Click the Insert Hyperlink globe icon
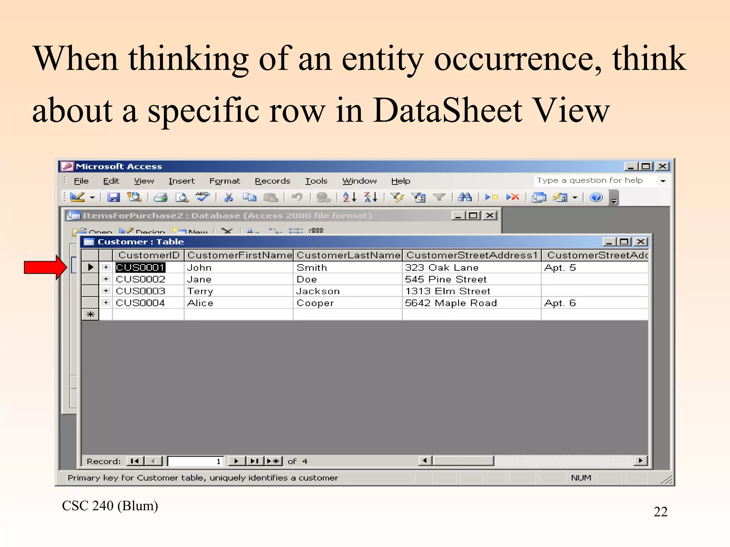This screenshot has width=730, height=547. (323, 197)
